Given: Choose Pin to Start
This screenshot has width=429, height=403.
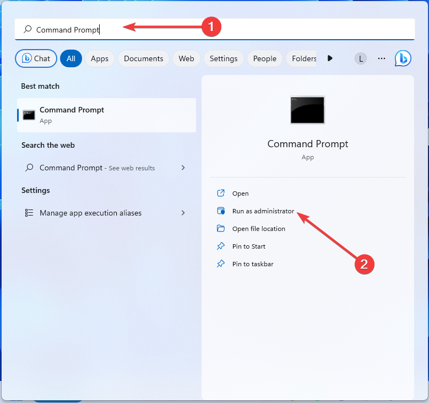Looking at the screenshot, I should pos(249,246).
